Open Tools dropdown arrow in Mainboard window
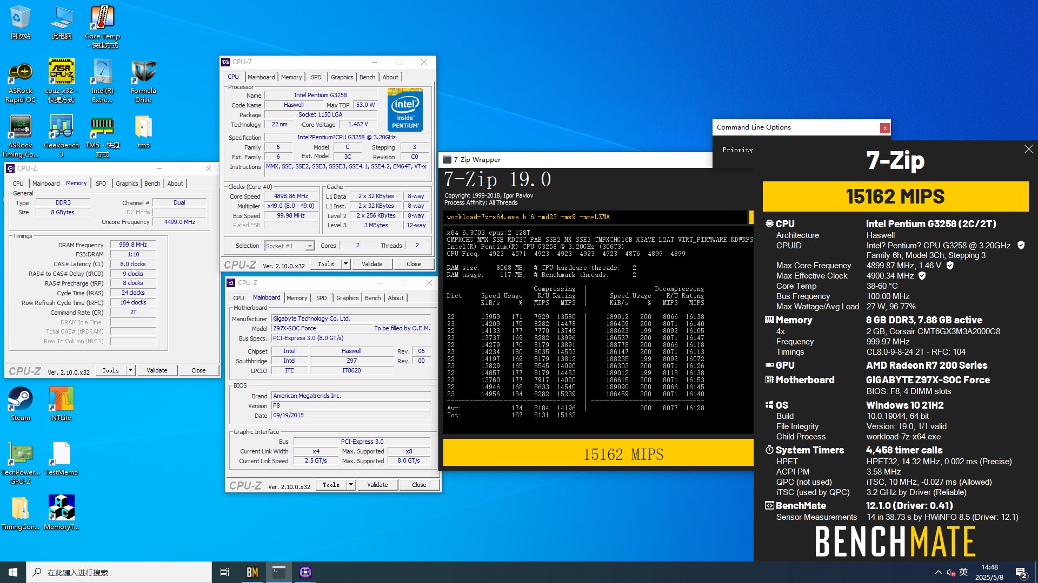The width and height of the screenshot is (1038, 583). click(x=351, y=485)
